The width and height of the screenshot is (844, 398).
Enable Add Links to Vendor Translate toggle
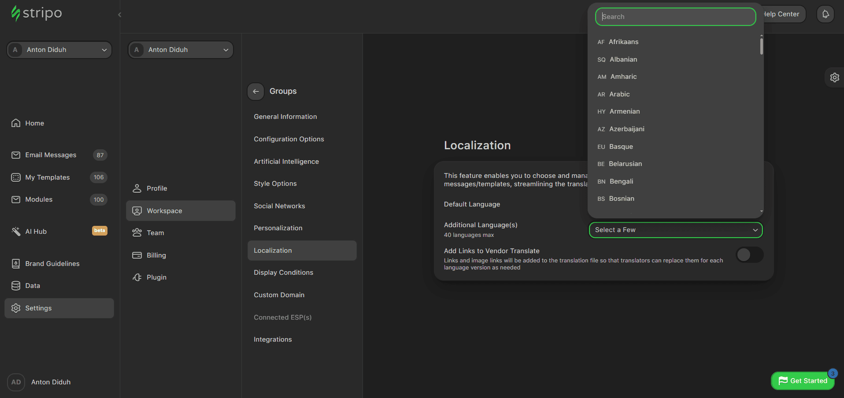[x=749, y=254]
